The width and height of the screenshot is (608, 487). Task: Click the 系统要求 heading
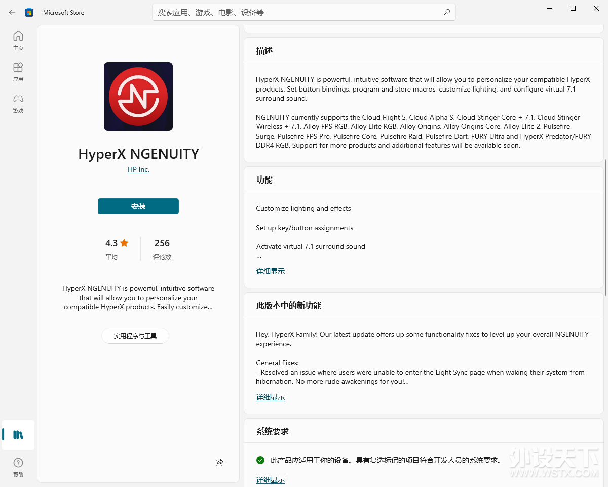[273, 431]
